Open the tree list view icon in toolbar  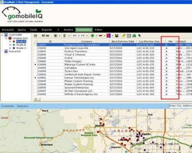(65, 36)
